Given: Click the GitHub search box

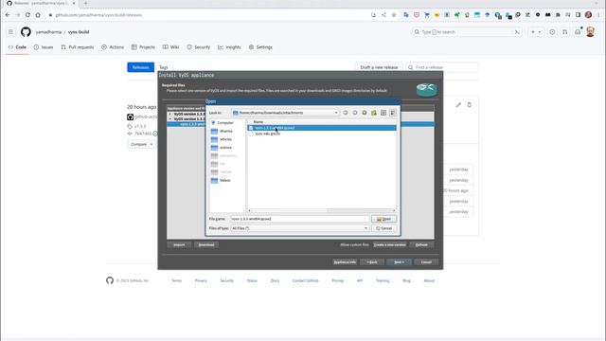Looking at the screenshot, I should pos(467,32).
